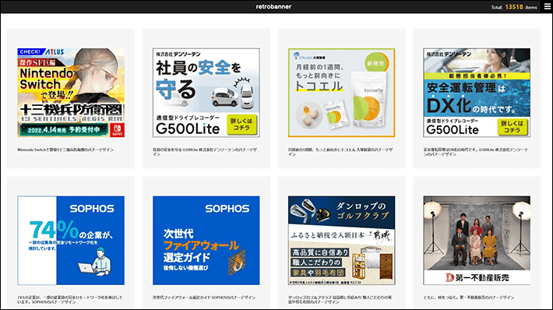The width and height of the screenshot is (553, 310).
Task: Open the 安全運転管理はDX化 banner
Action: pyautogui.click(x=477, y=93)
